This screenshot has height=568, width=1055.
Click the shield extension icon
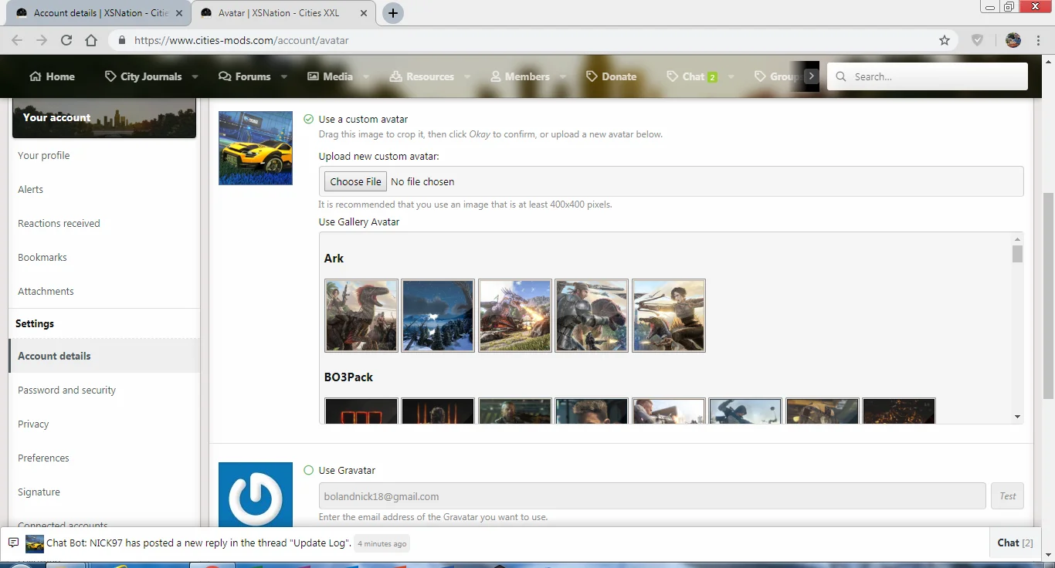click(x=977, y=40)
